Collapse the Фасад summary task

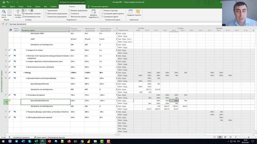(24, 73)
